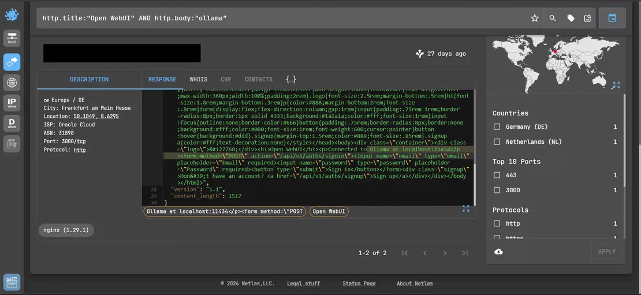Expand the world map to fullscreen

tap(616, 85)
